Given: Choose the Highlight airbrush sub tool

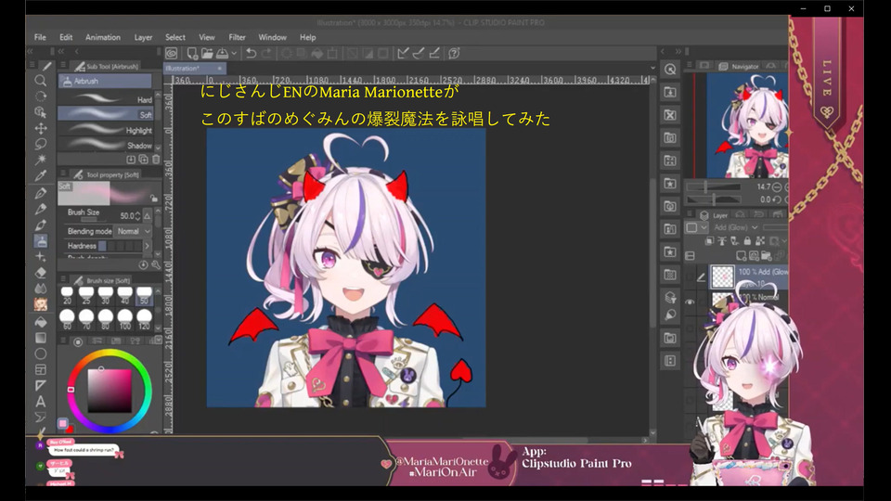Looking at the screenshot, I should [x=106, y=130].
